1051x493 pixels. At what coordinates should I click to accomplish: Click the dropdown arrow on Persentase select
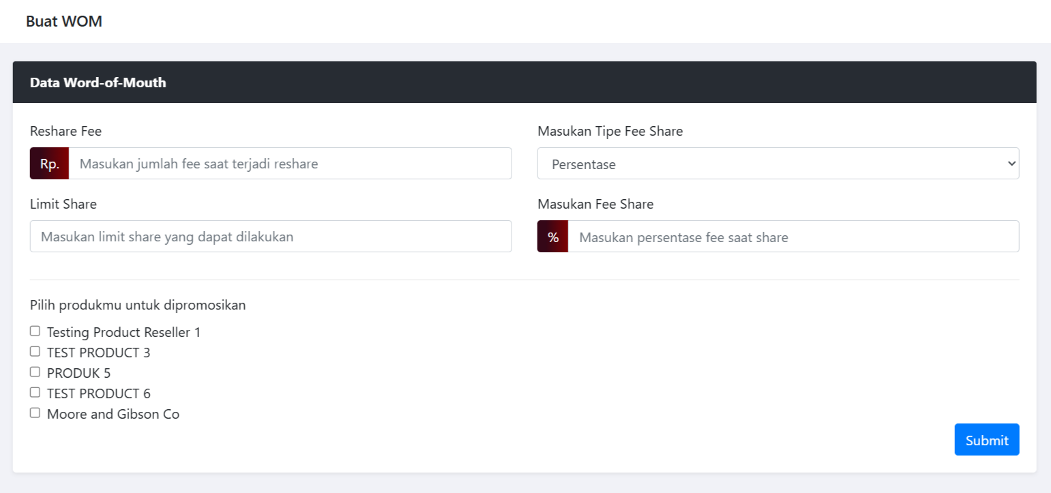[1010, 164]
